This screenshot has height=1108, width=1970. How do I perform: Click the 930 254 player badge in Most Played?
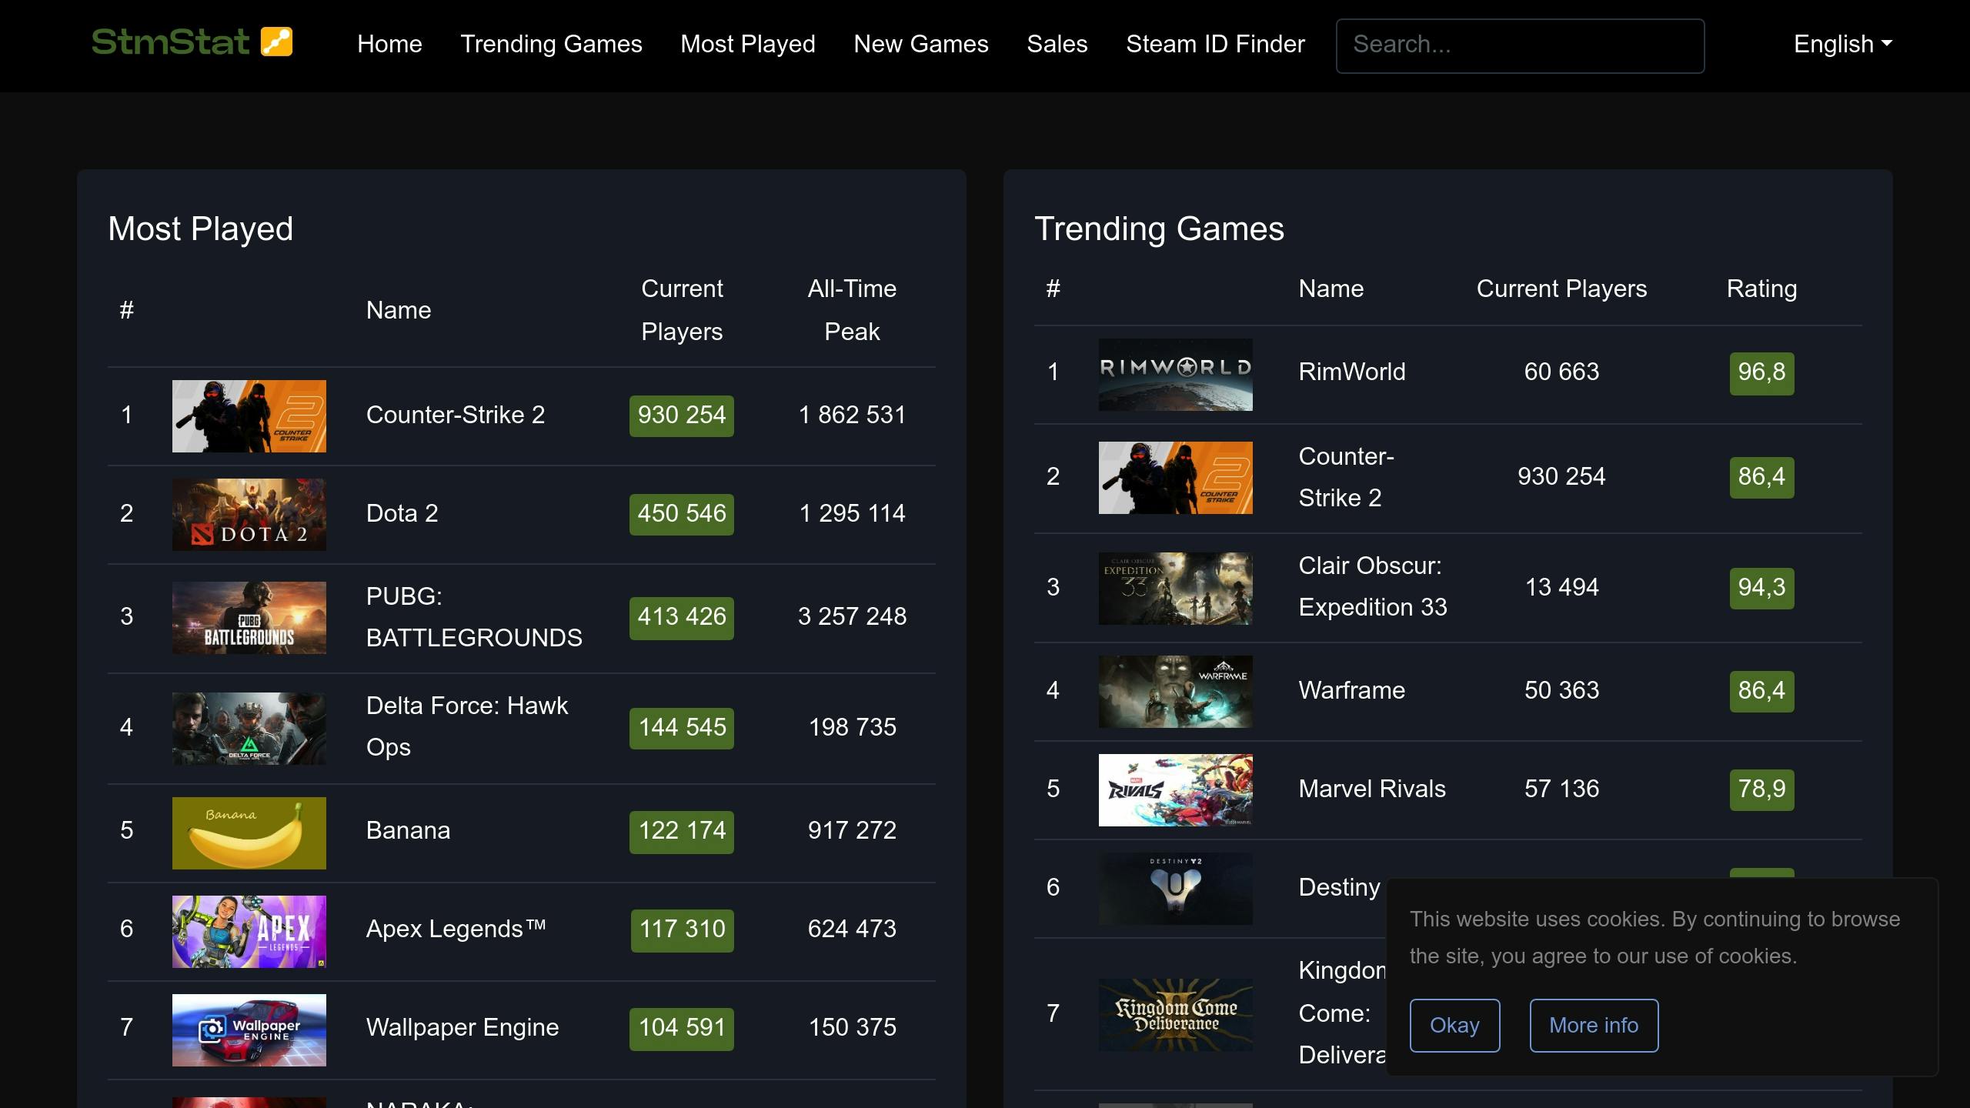(x=682, y=415)
